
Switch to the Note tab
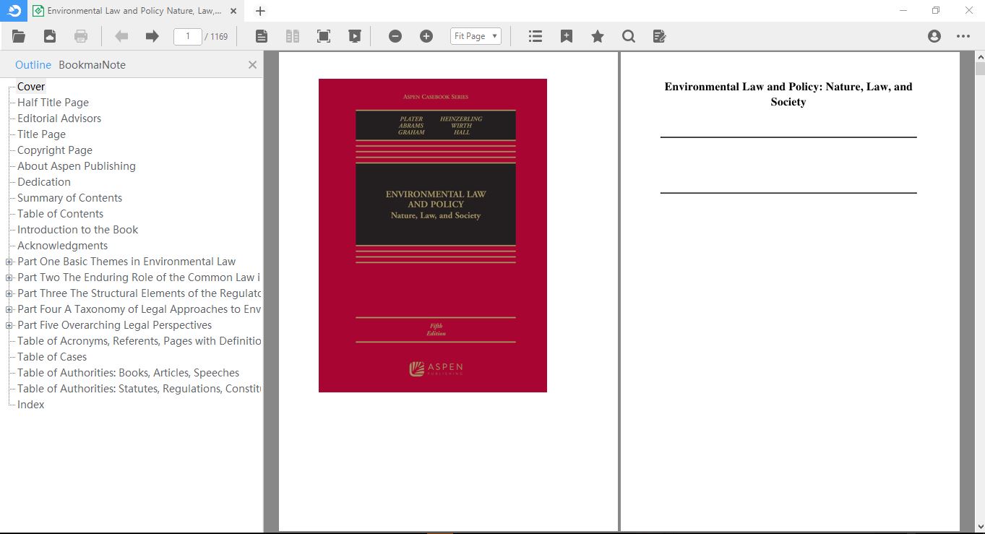113,65
